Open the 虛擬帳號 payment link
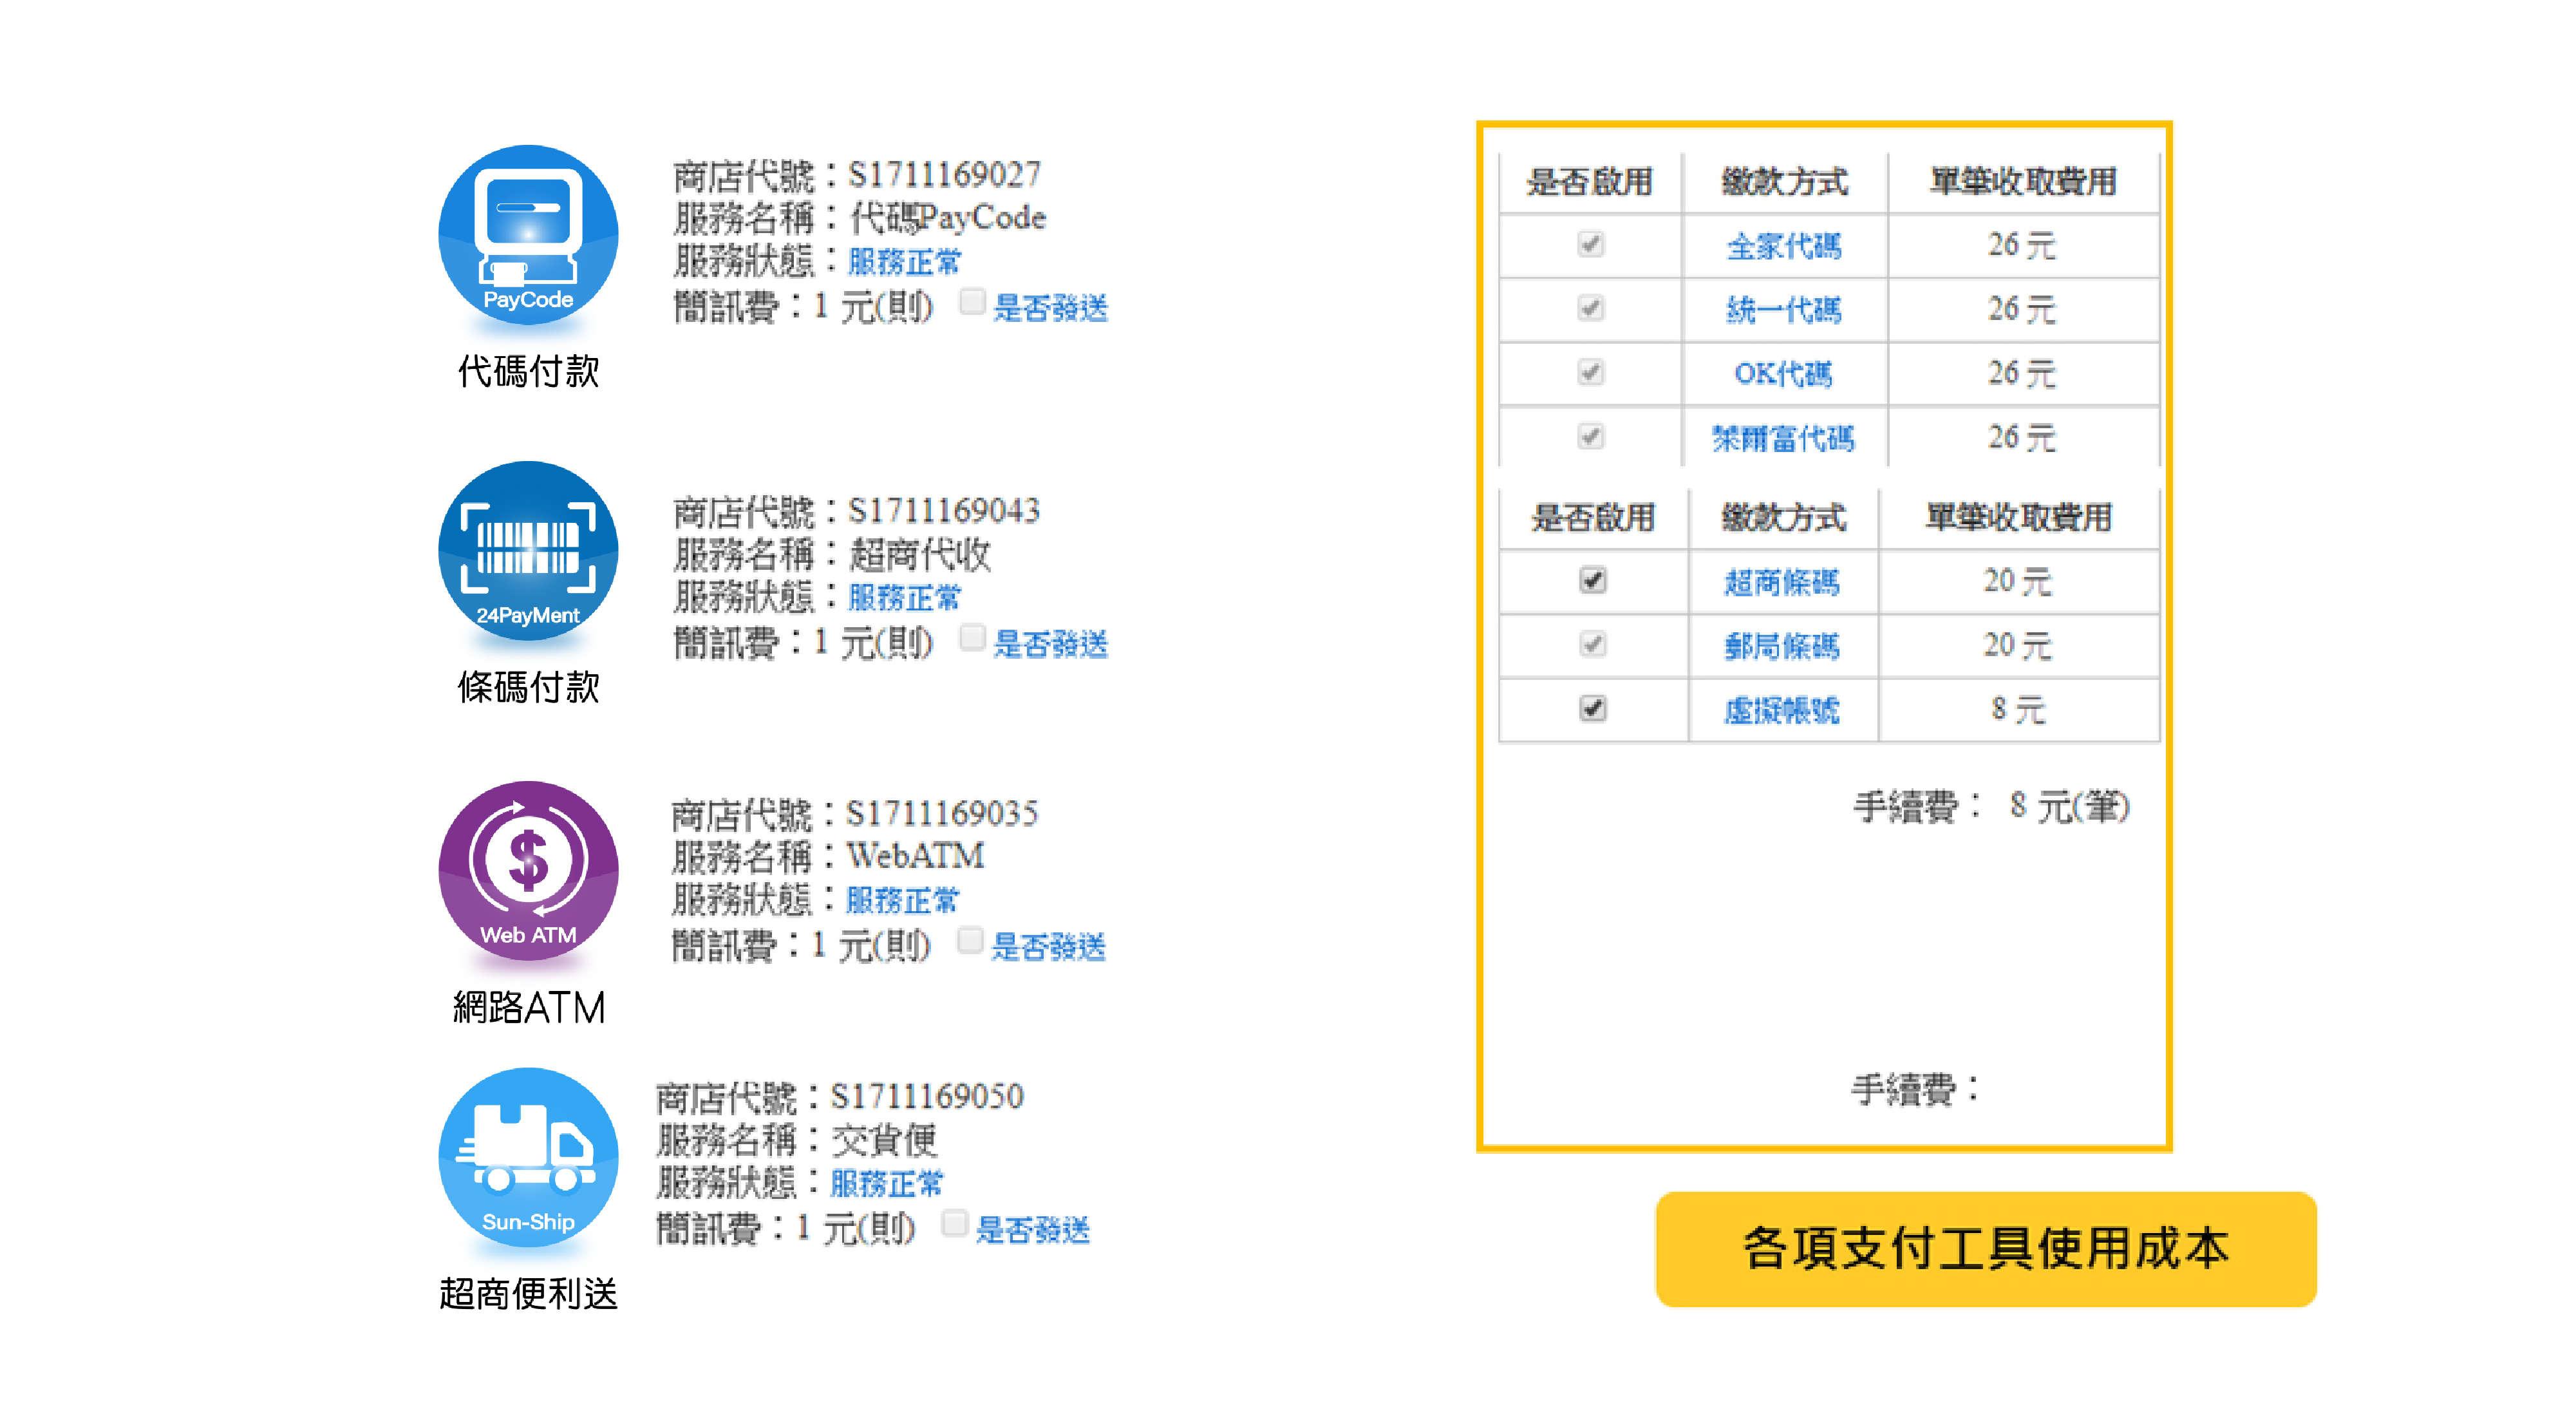Viewport: 2576px width, 1414px height. 1781,710
